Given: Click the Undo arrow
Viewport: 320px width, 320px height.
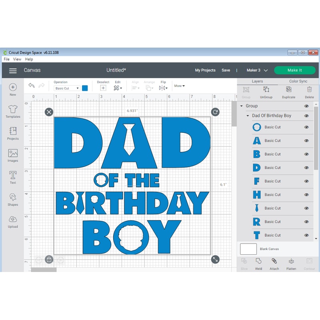Looking at the screenshot, I should coord(31,85).
